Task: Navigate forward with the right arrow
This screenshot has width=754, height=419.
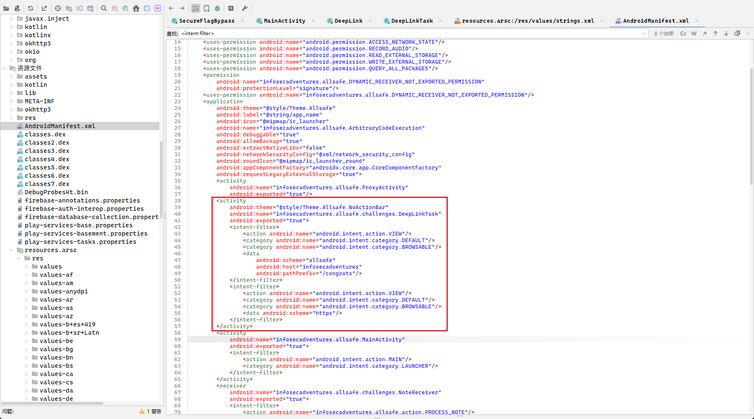Action: (x=182, y=8)
